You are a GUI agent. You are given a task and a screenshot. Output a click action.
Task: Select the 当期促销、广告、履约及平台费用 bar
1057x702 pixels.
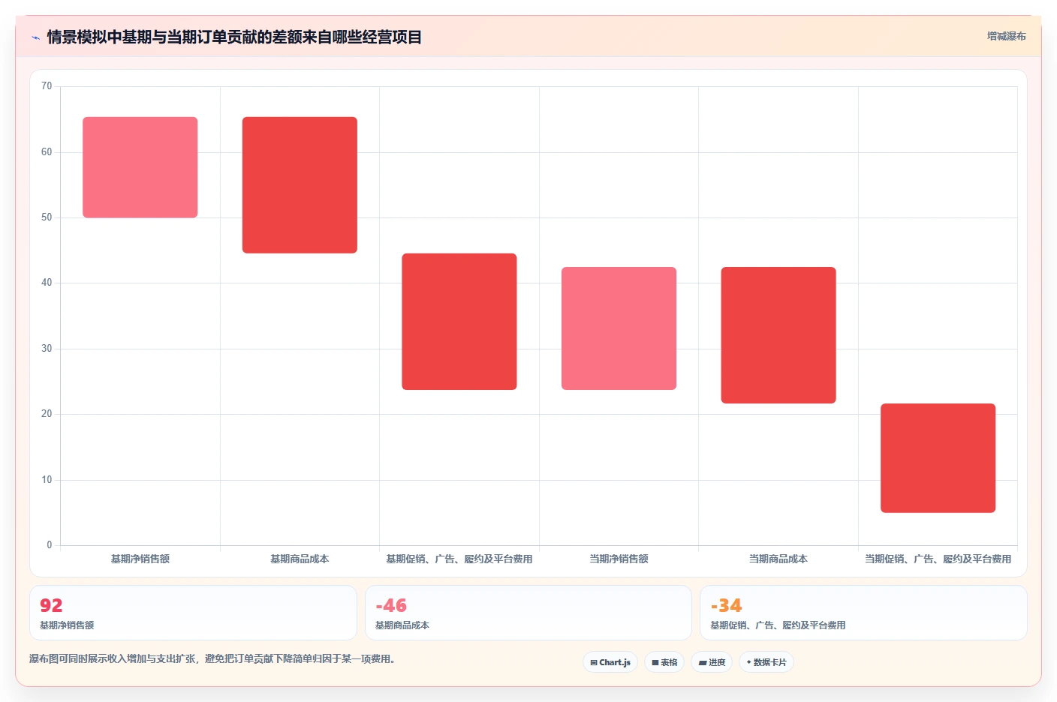[938, 458]
